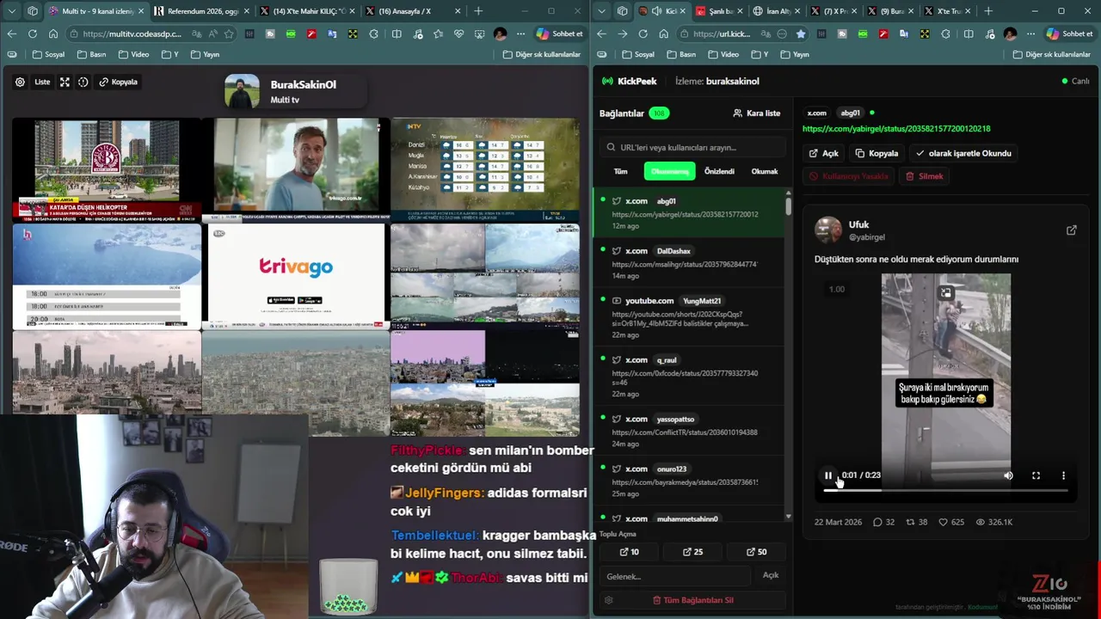Select the Önizlendi filter
The width and height of the screenshot is (1101, 619).
coord(719,171)
